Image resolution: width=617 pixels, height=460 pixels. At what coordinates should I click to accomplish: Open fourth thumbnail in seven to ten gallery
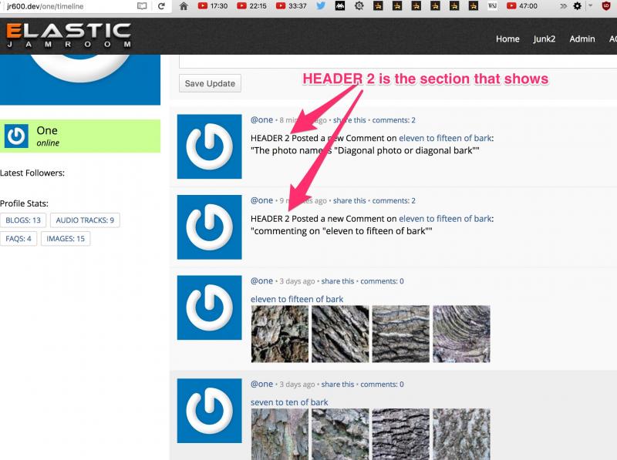pos(461,434)
